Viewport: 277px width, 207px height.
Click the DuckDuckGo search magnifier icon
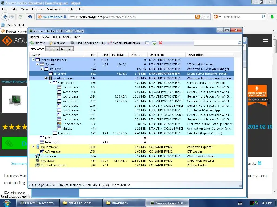263,17
